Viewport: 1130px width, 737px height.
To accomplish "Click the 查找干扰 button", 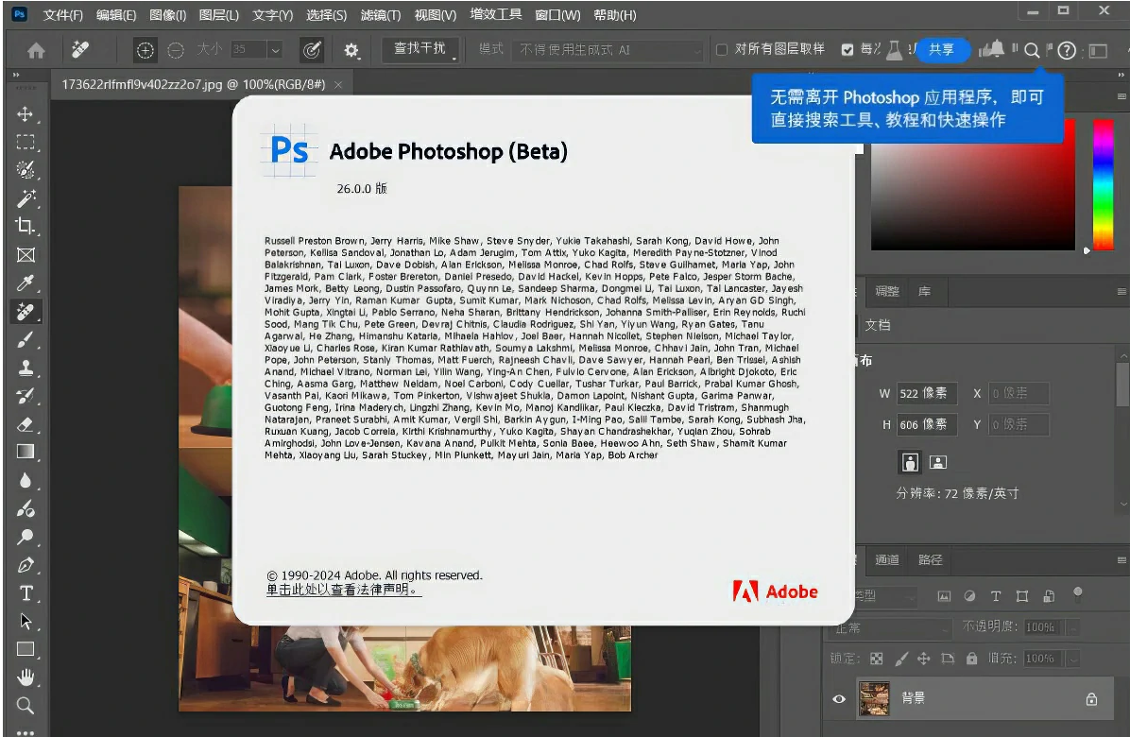I will click(419, 48).
